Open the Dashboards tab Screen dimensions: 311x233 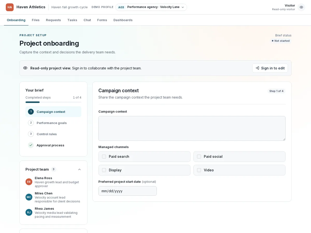(x=123, y=20)
